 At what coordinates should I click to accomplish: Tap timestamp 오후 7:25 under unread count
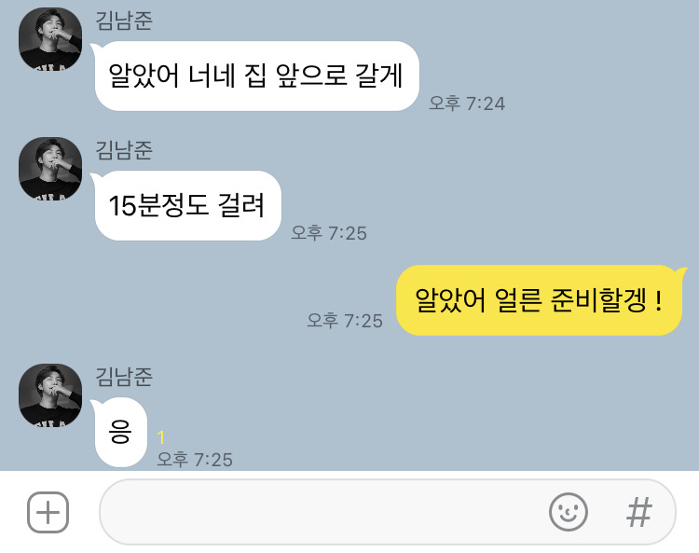pos(195,460)
